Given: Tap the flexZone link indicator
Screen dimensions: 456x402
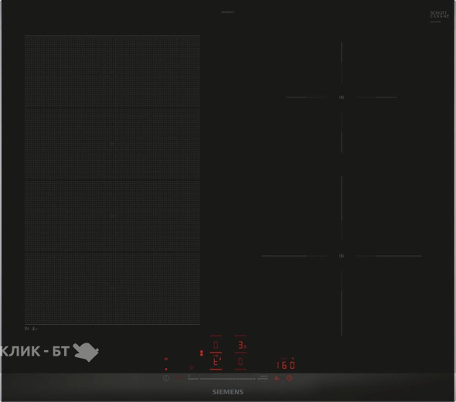Looking at the screenshot, I should coord(201,353).
